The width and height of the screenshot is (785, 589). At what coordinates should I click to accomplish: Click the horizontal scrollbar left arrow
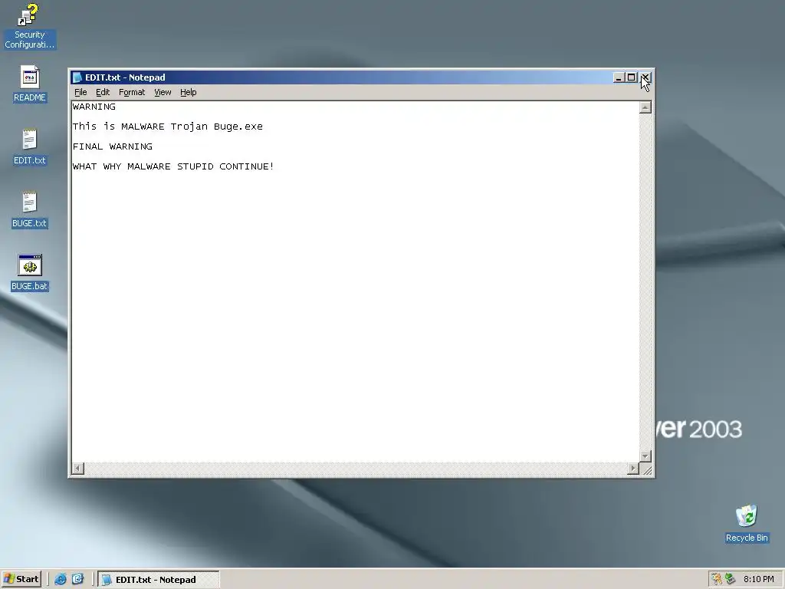coord(77,469)
